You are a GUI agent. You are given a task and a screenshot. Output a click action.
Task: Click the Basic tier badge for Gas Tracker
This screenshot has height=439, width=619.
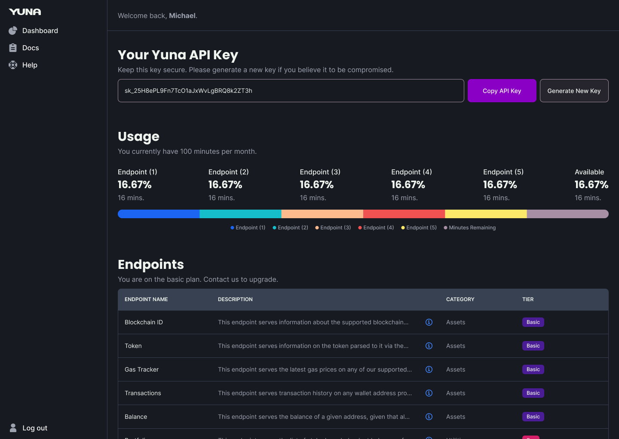coord(533,369)
